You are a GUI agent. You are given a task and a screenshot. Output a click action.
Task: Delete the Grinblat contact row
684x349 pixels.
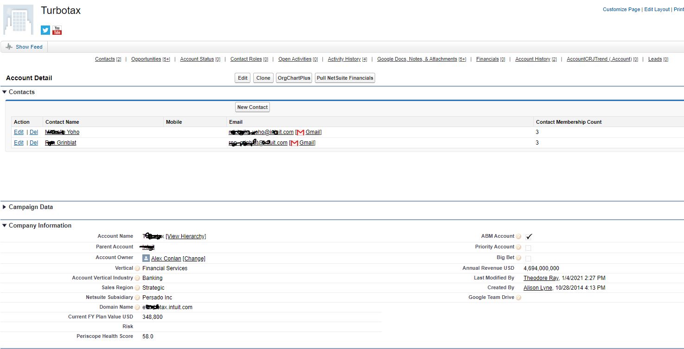click(34, 143)
